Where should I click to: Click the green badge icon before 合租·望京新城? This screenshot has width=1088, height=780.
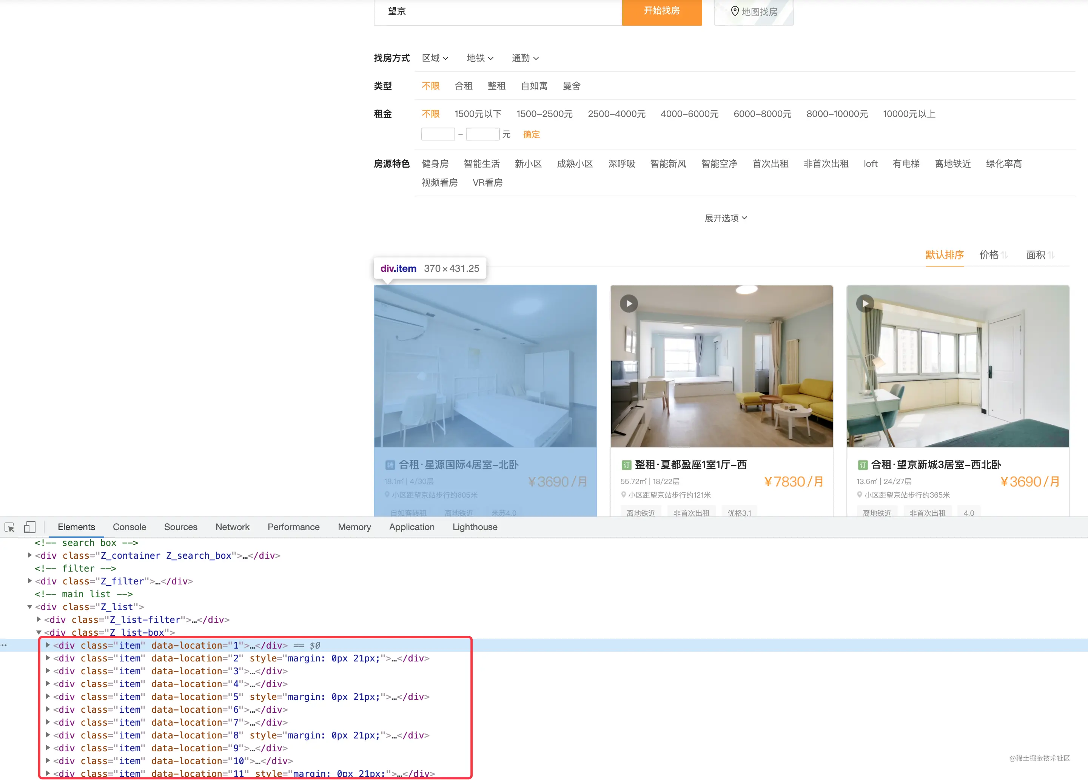click(x=863, y=465)
